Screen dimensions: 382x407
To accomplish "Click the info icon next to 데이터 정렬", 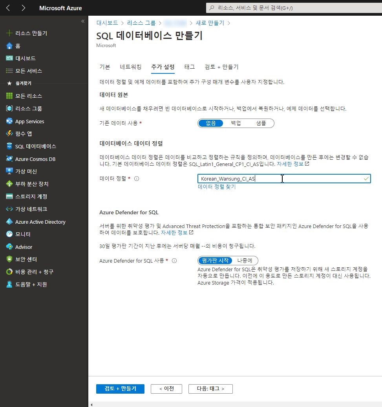I will 137,179.
